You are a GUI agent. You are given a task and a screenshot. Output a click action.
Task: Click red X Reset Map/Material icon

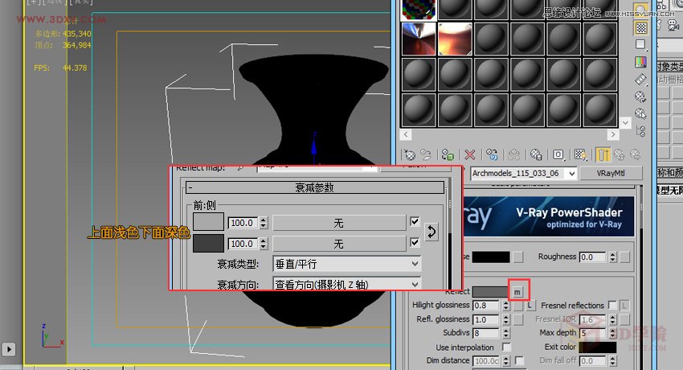(x=469, y=154)
